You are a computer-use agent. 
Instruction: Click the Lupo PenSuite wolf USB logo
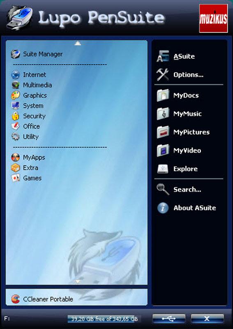tap(19, 18)
